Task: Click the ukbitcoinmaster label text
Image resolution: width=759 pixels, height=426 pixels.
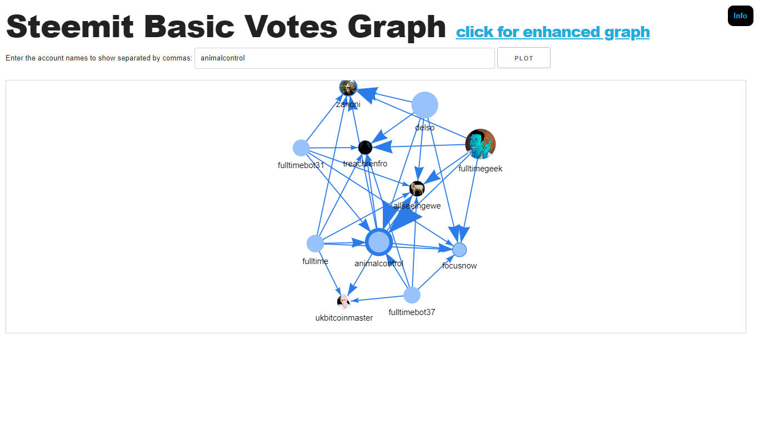Action: click(344, 318)
